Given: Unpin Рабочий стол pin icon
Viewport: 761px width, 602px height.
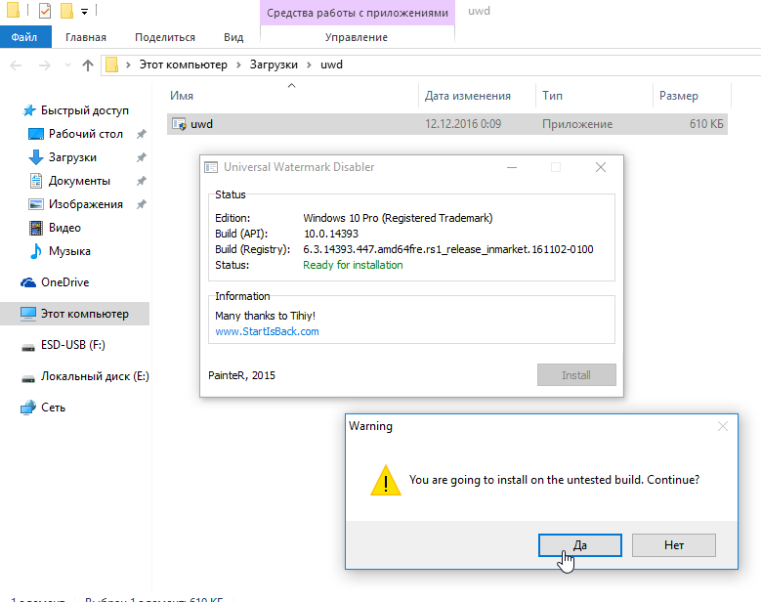Looking at the screenshot, I should point(142,134).
